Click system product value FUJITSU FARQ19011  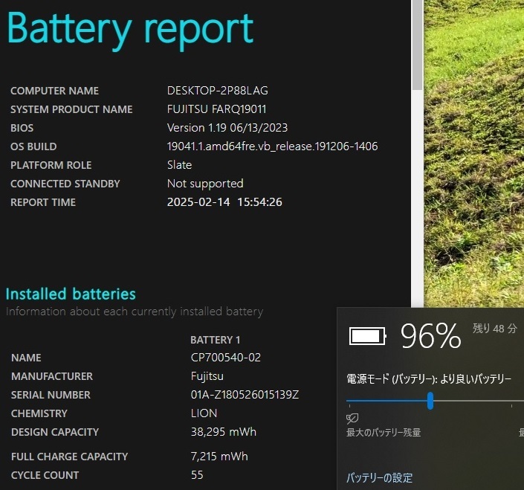[x=216, y=109]
